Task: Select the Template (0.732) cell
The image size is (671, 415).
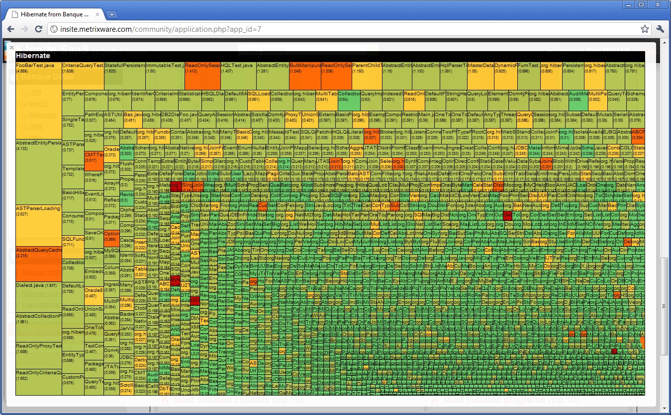Action: tap(73, 177)
